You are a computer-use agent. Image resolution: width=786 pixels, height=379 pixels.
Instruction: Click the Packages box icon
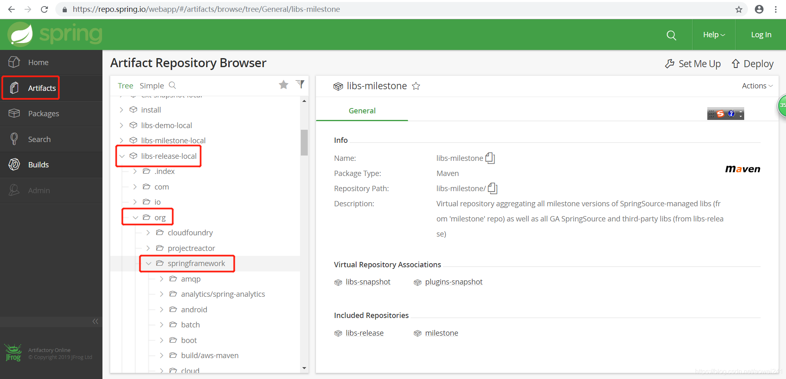pos(14,113)
